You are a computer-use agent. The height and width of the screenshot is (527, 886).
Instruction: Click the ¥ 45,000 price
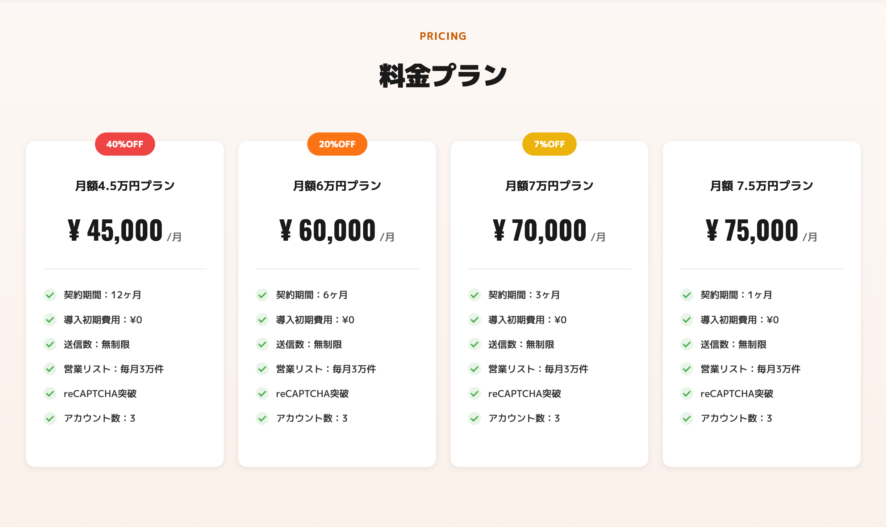(x=116, y=231)
